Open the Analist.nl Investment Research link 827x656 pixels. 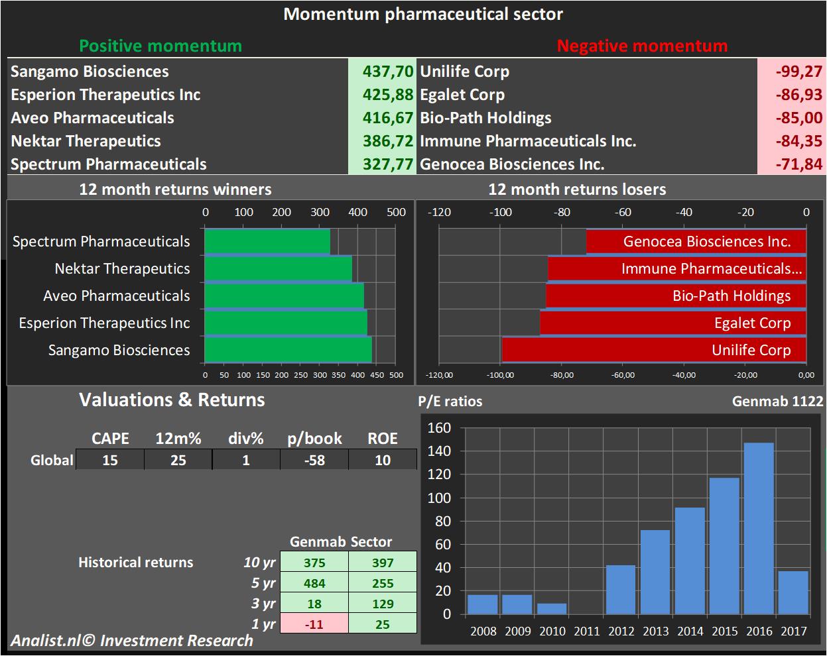coord(132,641)
